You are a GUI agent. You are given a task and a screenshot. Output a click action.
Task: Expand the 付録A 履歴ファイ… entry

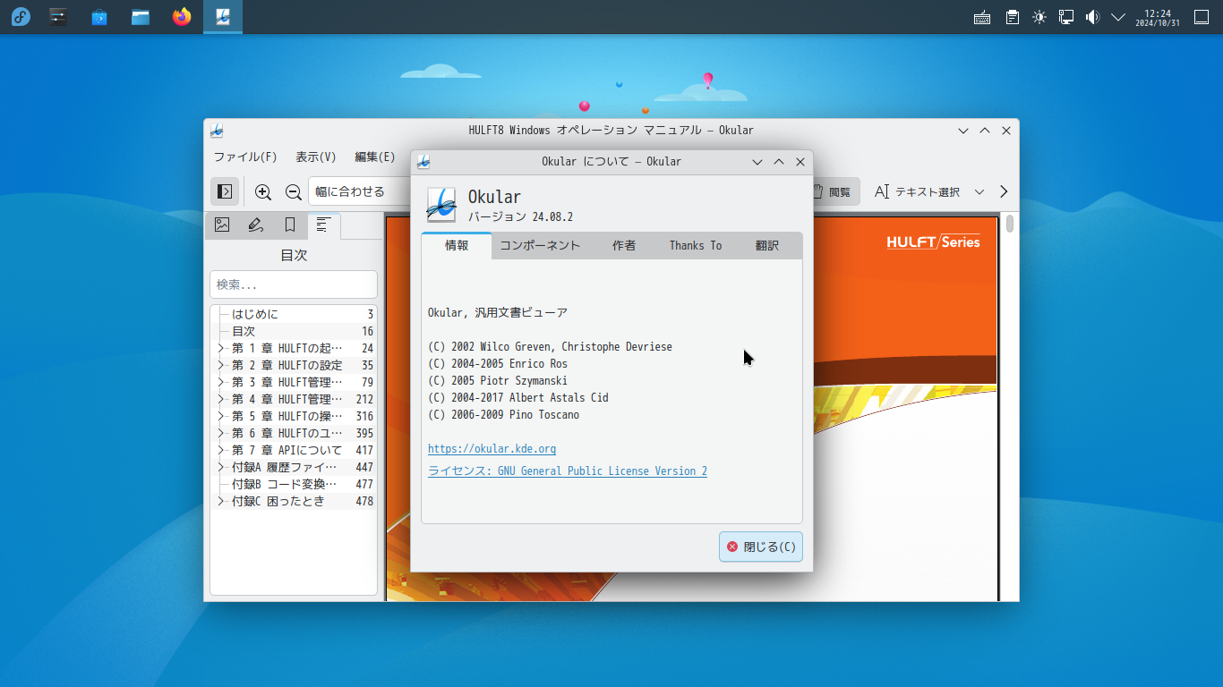point(221,467)
